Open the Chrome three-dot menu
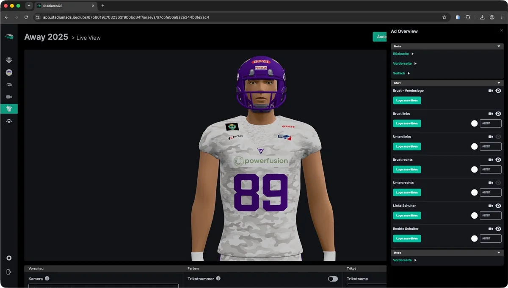 click(502, 17)
